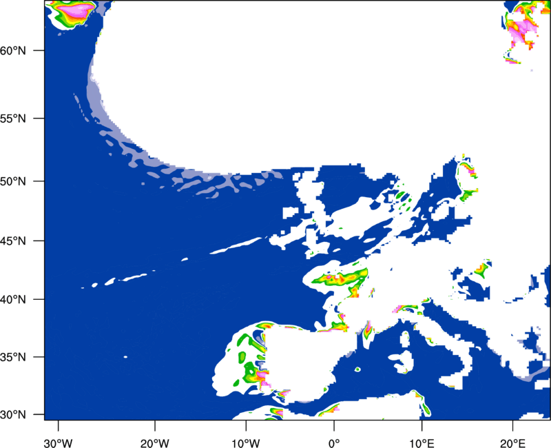
Task: Click the 55°N latitude label
Action: tap(13, 119)
